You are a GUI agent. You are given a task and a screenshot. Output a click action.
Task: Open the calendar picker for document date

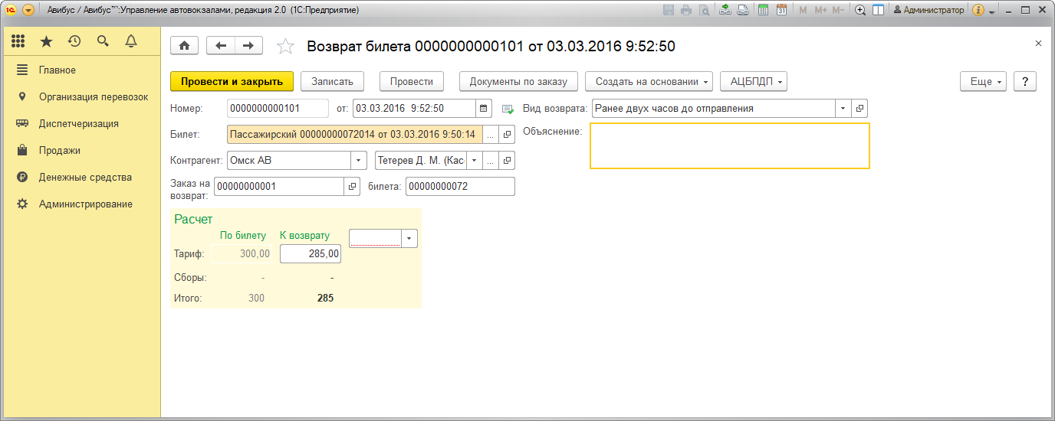click(483, 108)
